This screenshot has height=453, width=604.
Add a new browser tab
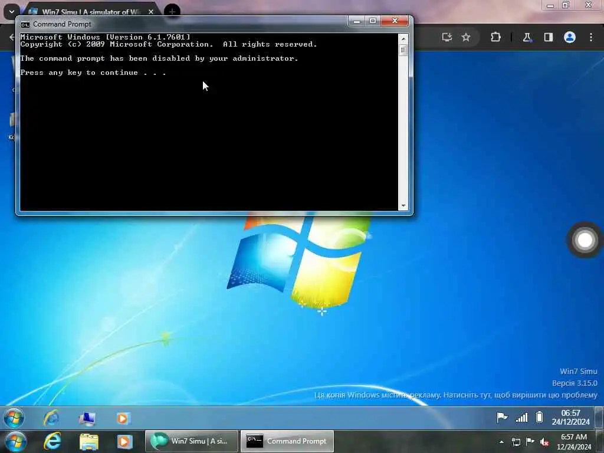[172, 12]
